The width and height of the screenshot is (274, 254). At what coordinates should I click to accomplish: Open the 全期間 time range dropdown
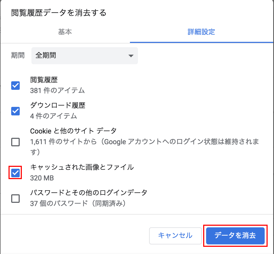click(84, 55)
